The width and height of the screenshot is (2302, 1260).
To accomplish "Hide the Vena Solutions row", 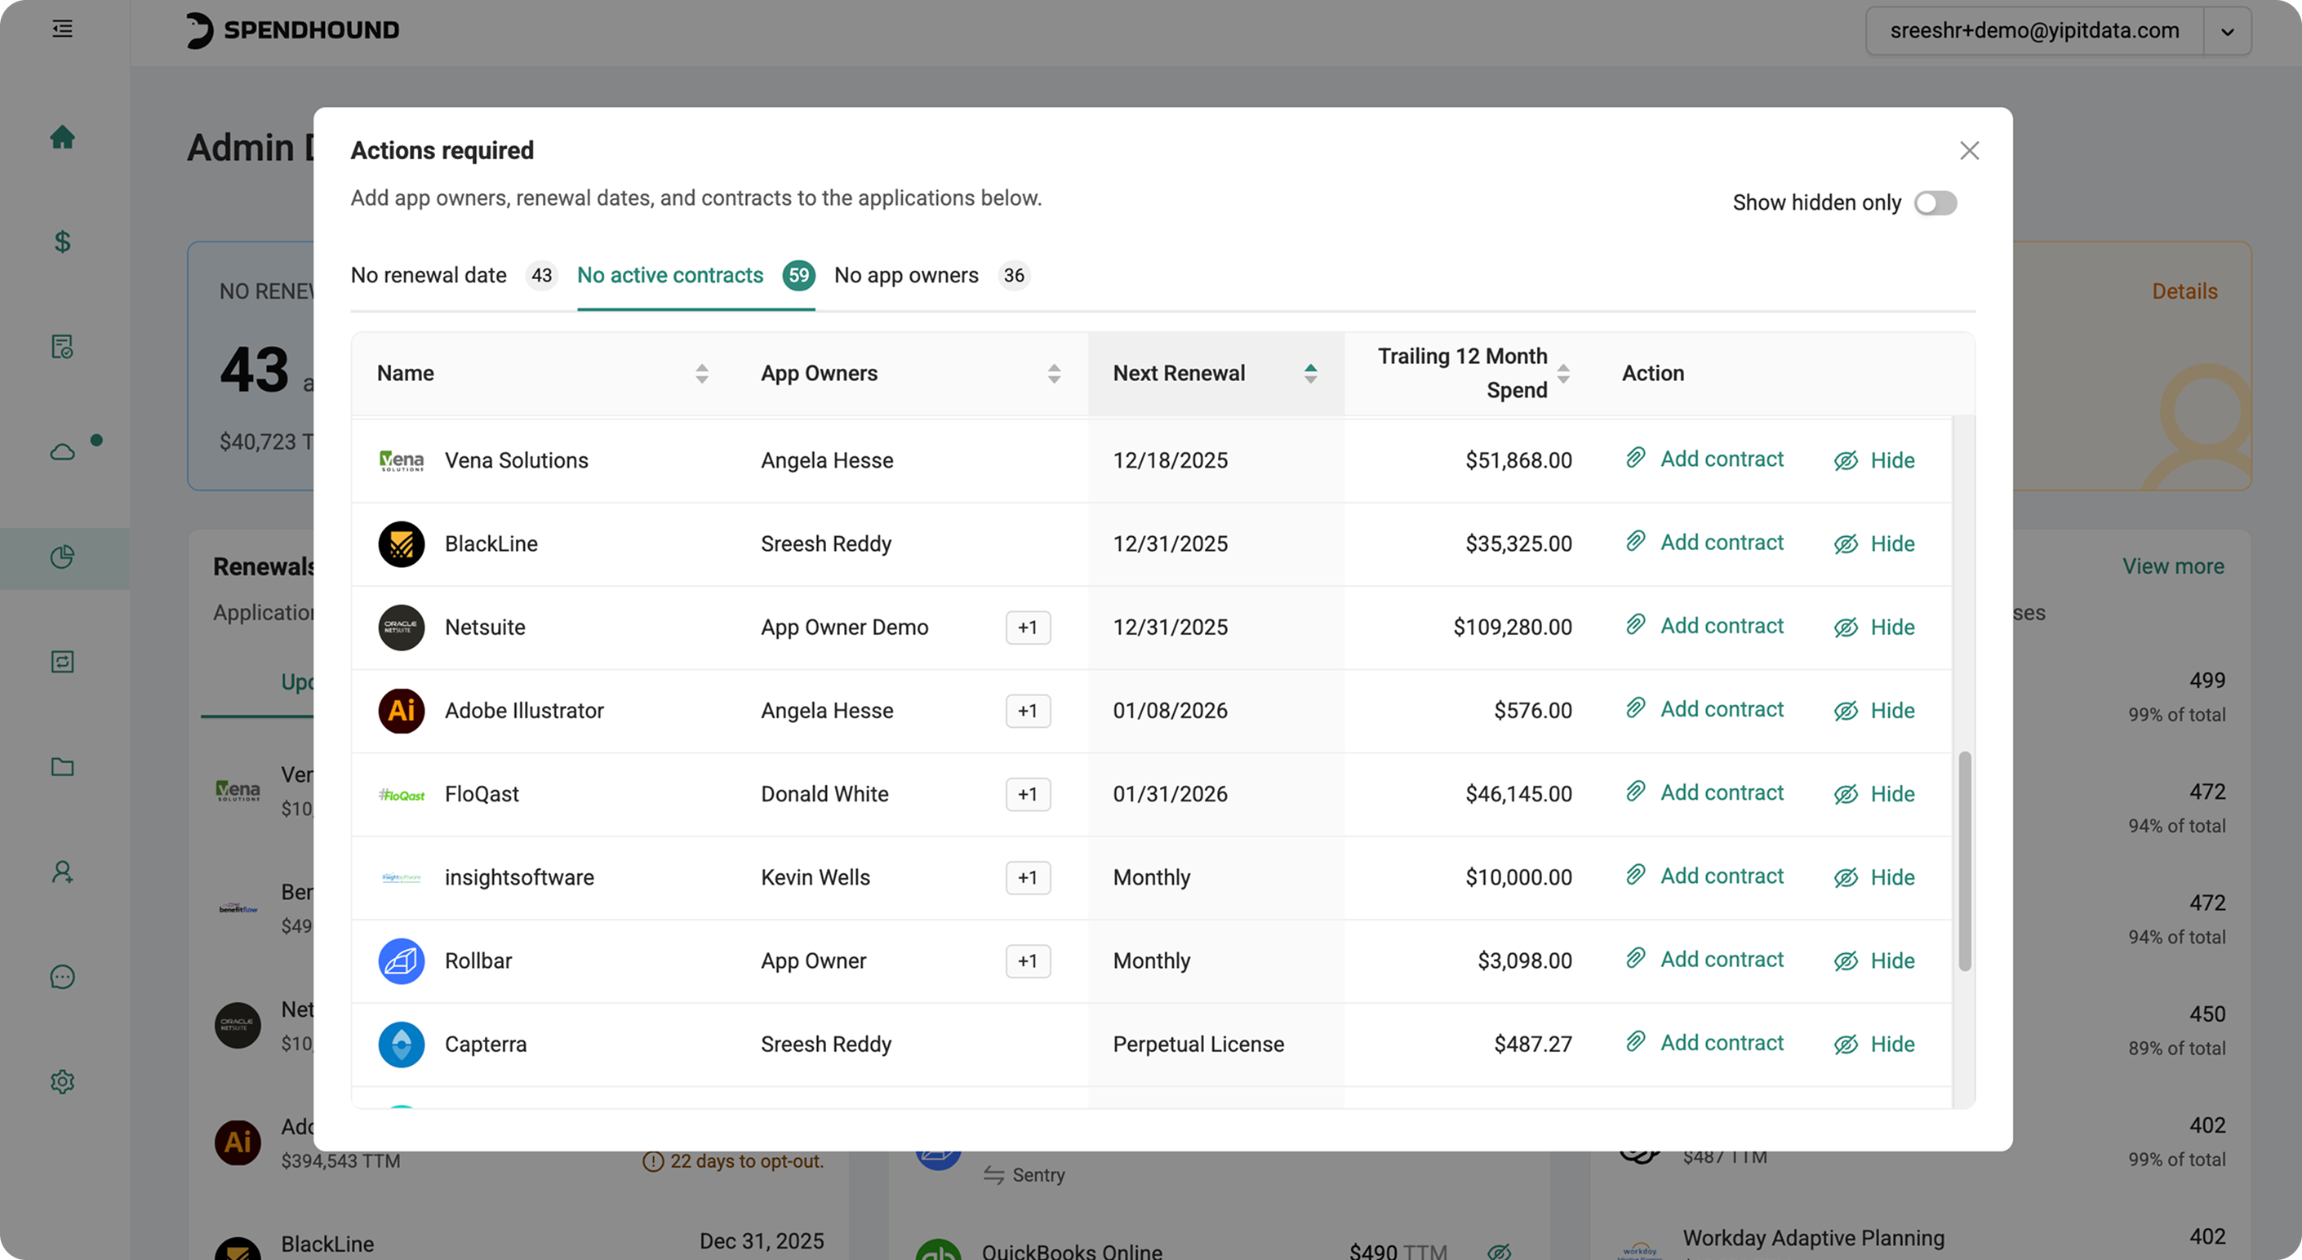I will click(x=1874, y=460).
